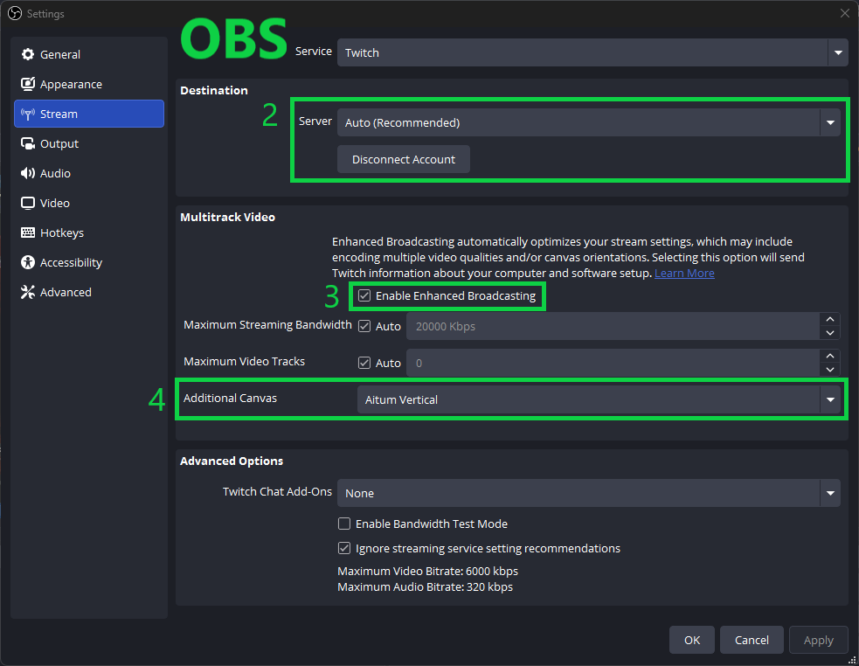859x666 pixels.
Task: Click the Video monitor icon
Action: [x=27, y=203]
